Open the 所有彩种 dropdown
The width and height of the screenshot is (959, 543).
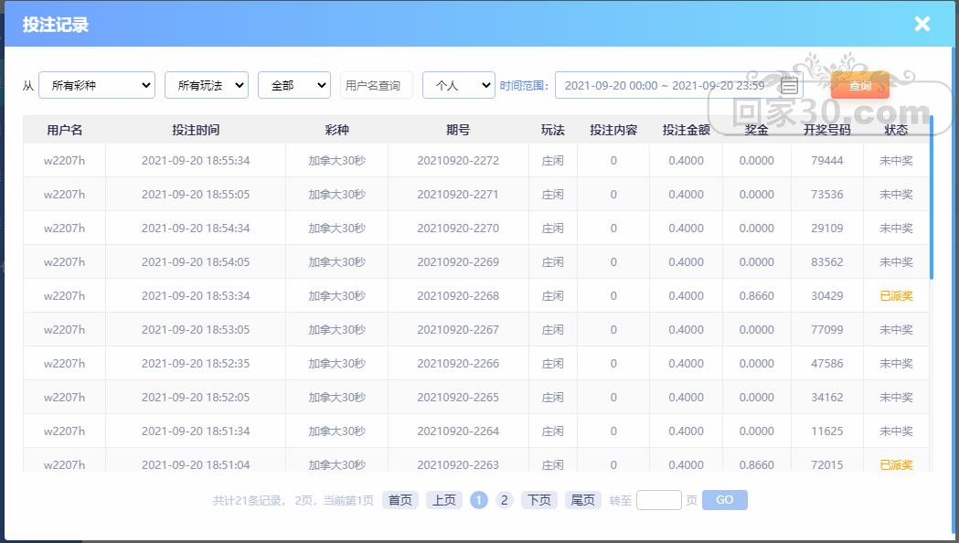[97, 86]
